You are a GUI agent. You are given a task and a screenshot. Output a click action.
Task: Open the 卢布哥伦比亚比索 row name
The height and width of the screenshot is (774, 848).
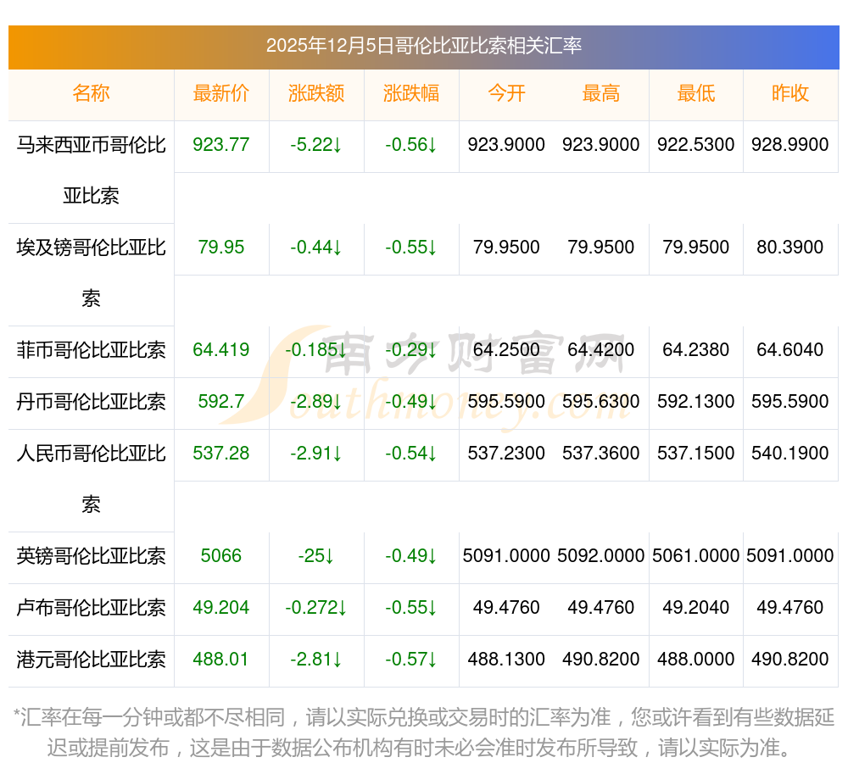coord(91,608)
